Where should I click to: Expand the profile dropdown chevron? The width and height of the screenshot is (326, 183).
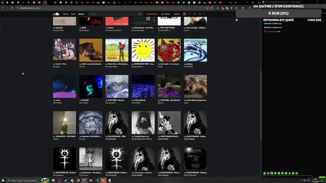(x=189, y=14)
